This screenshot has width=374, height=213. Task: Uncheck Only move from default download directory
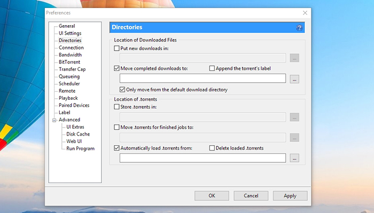(x=122, y=90)
